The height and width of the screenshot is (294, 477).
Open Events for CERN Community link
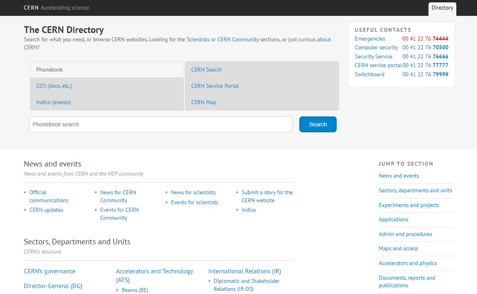point(119,214)
